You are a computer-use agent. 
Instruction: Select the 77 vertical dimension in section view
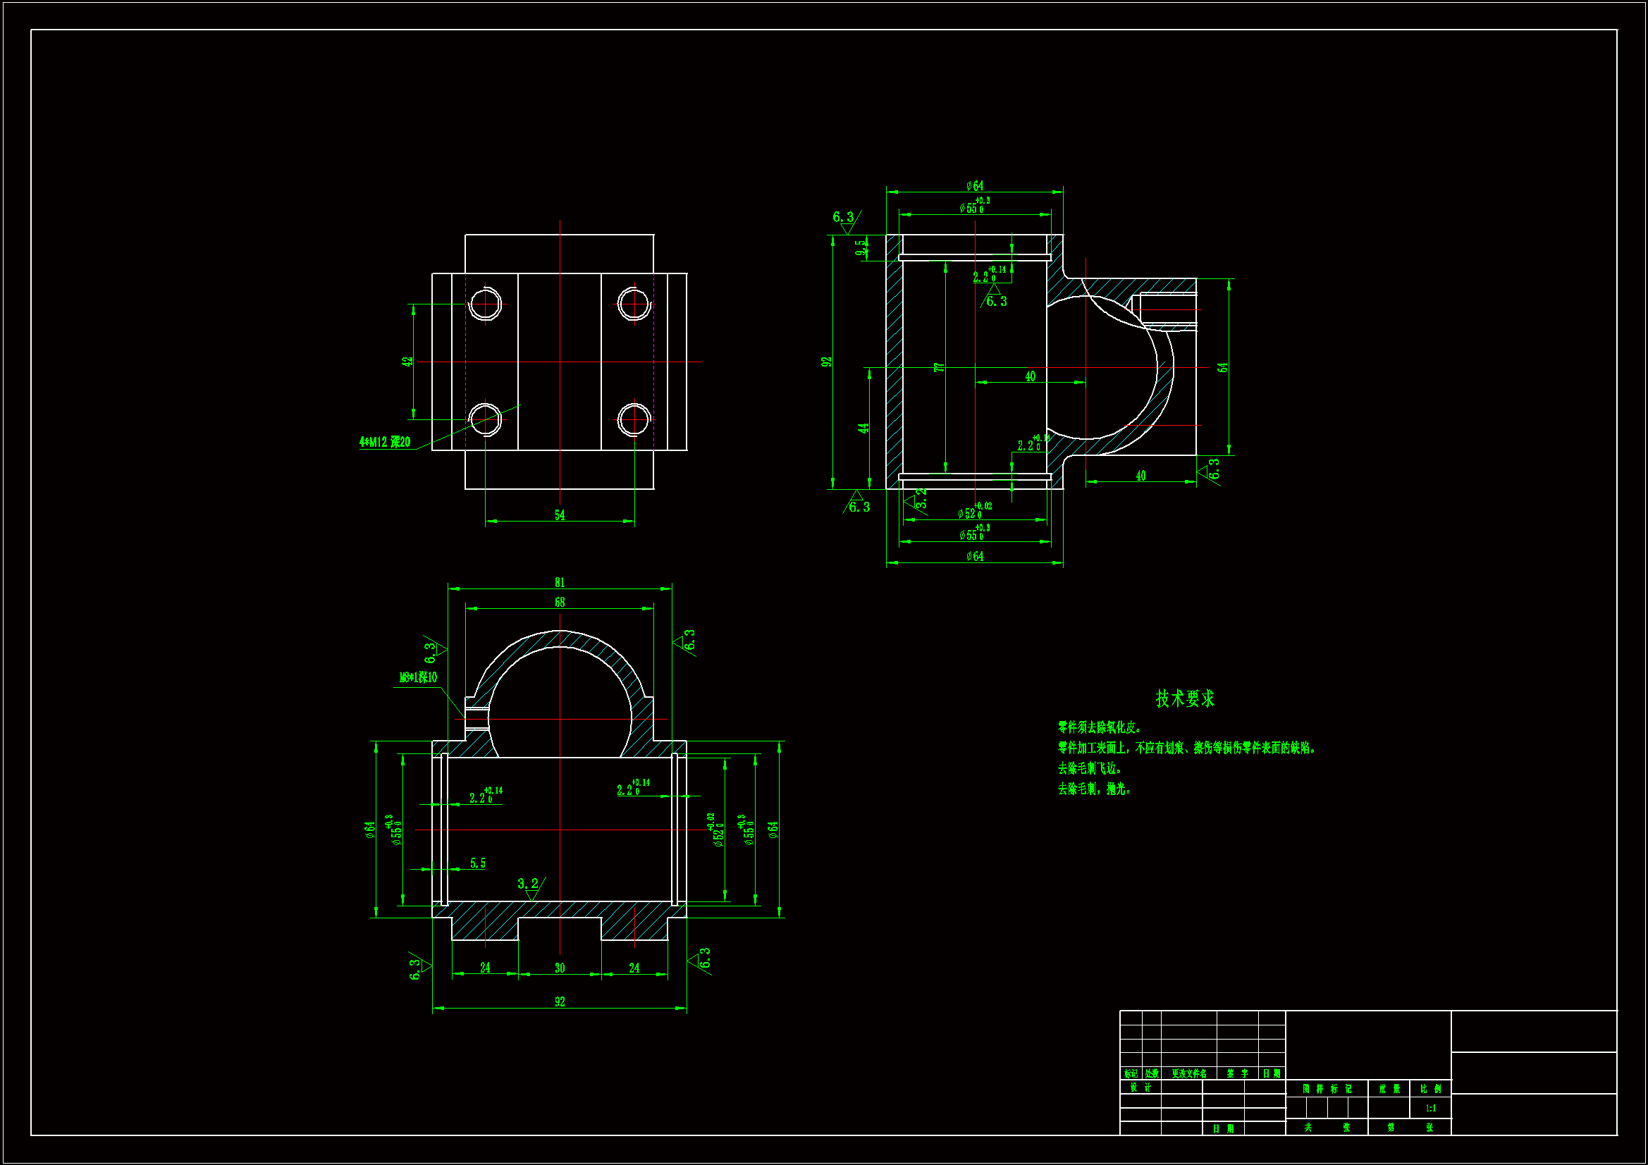pos(939,367)
